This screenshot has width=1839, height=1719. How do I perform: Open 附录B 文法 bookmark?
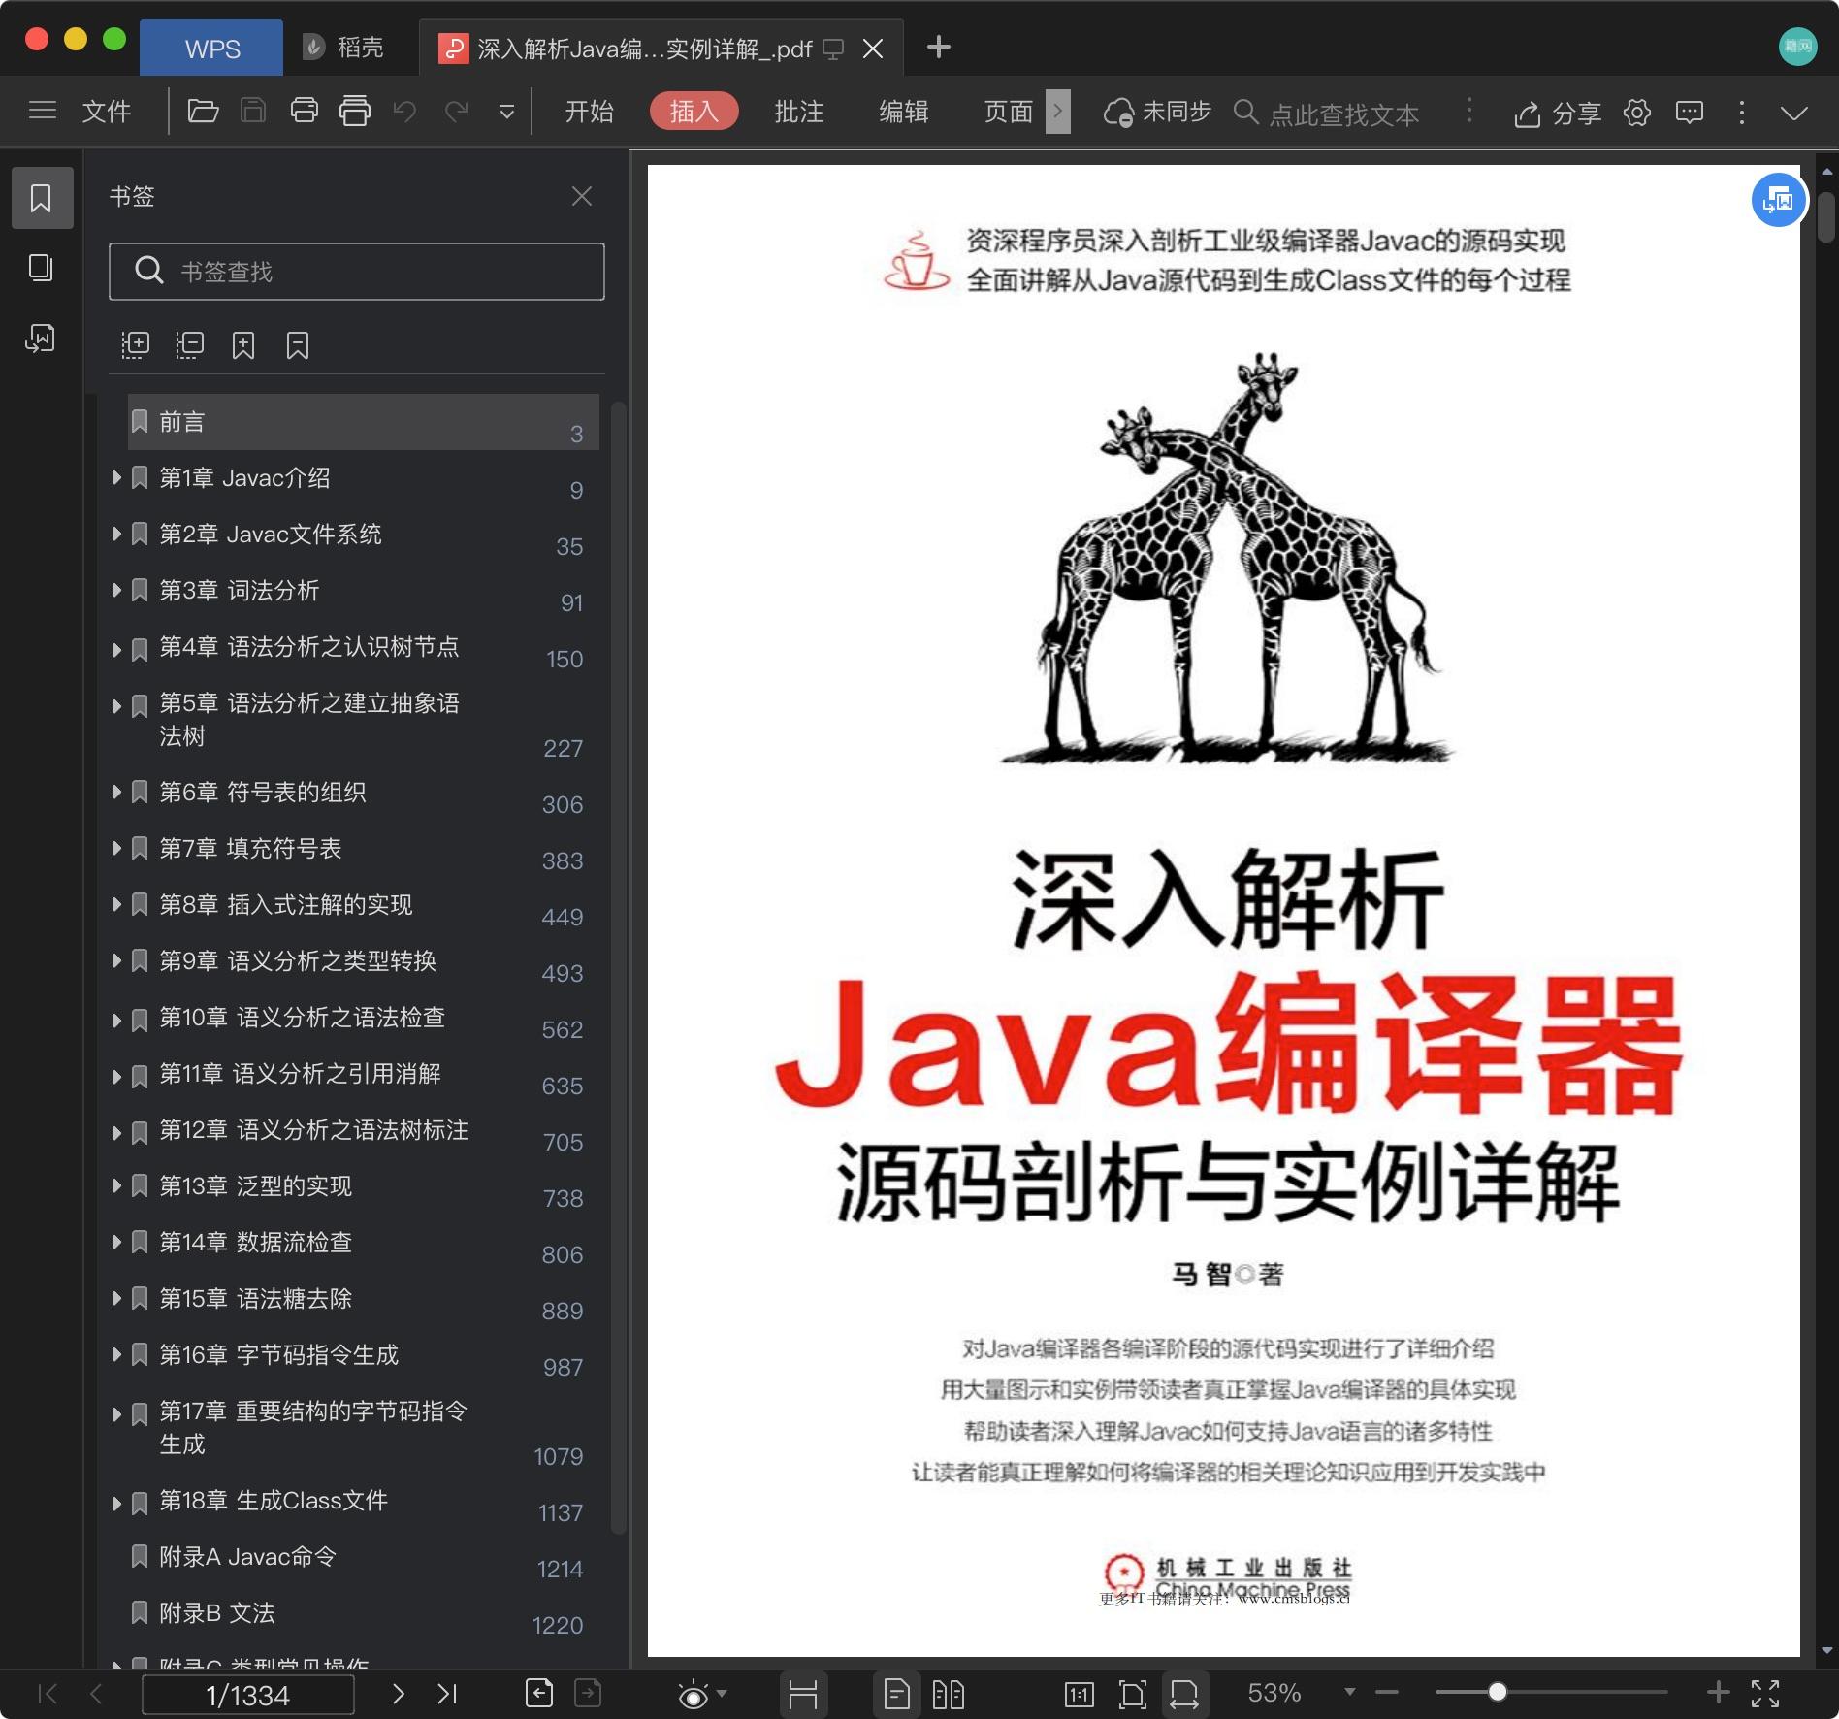(217, 1612)
